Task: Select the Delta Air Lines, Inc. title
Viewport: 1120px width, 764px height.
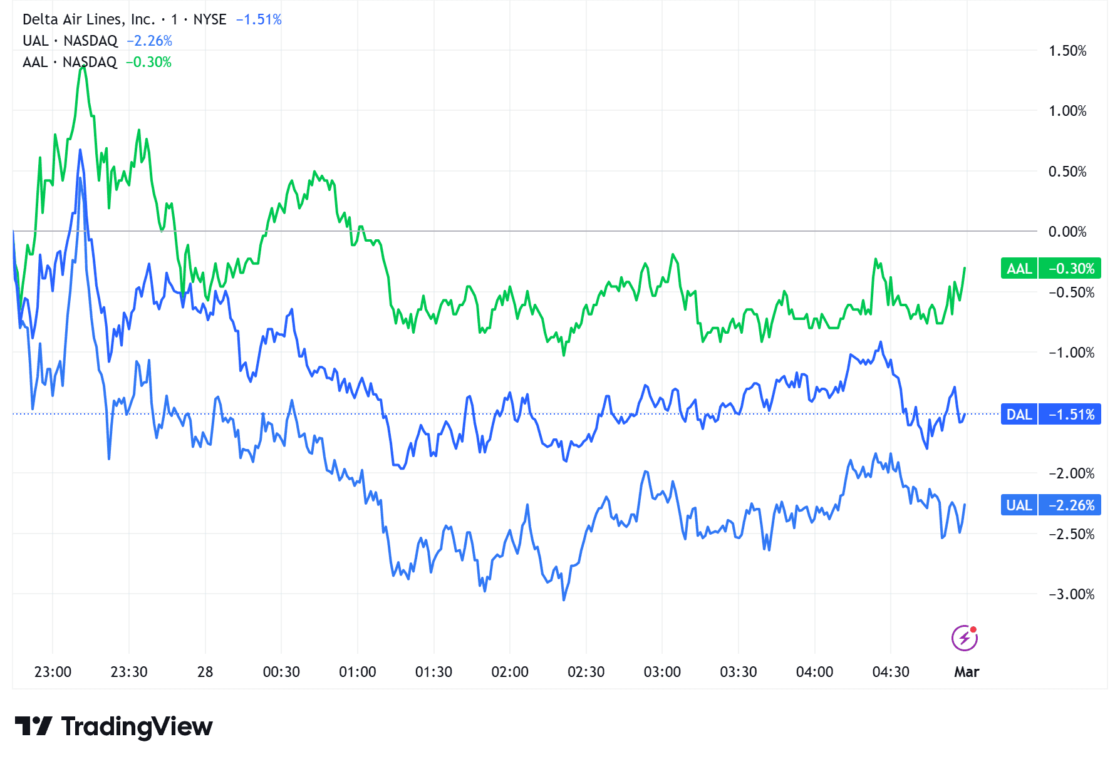Action: coord(88,19)
